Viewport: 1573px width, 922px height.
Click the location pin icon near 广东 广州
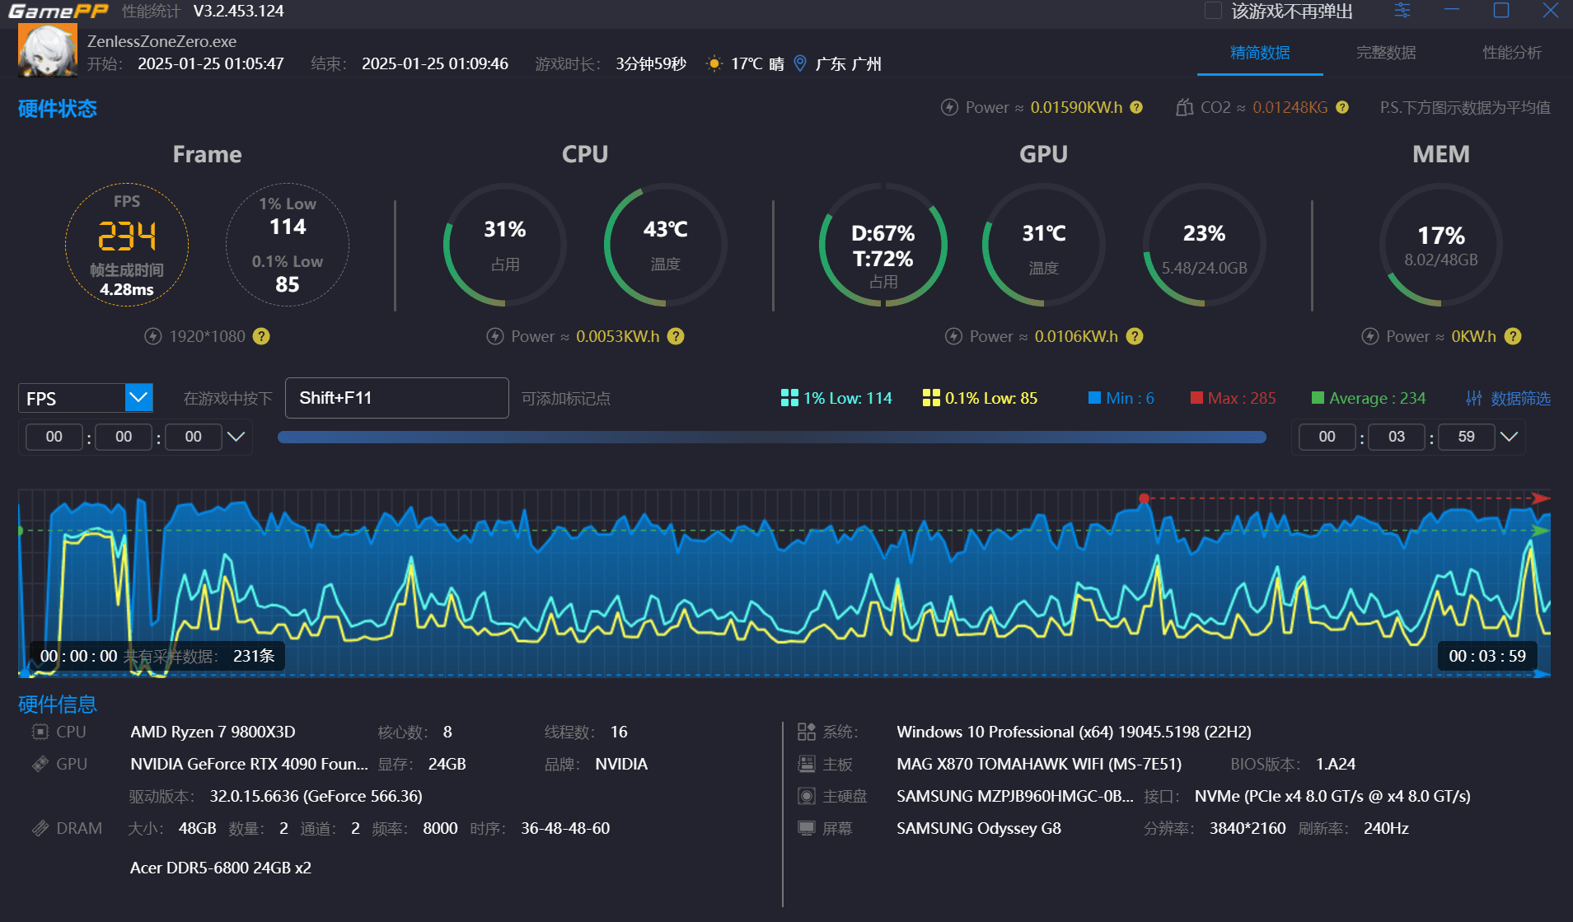pos(799,63)
